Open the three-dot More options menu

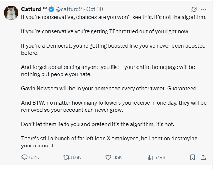coord(203,9)
